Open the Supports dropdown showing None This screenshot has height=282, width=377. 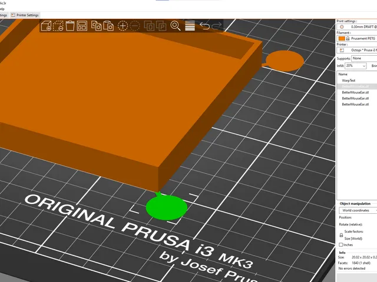pos(364,58)
